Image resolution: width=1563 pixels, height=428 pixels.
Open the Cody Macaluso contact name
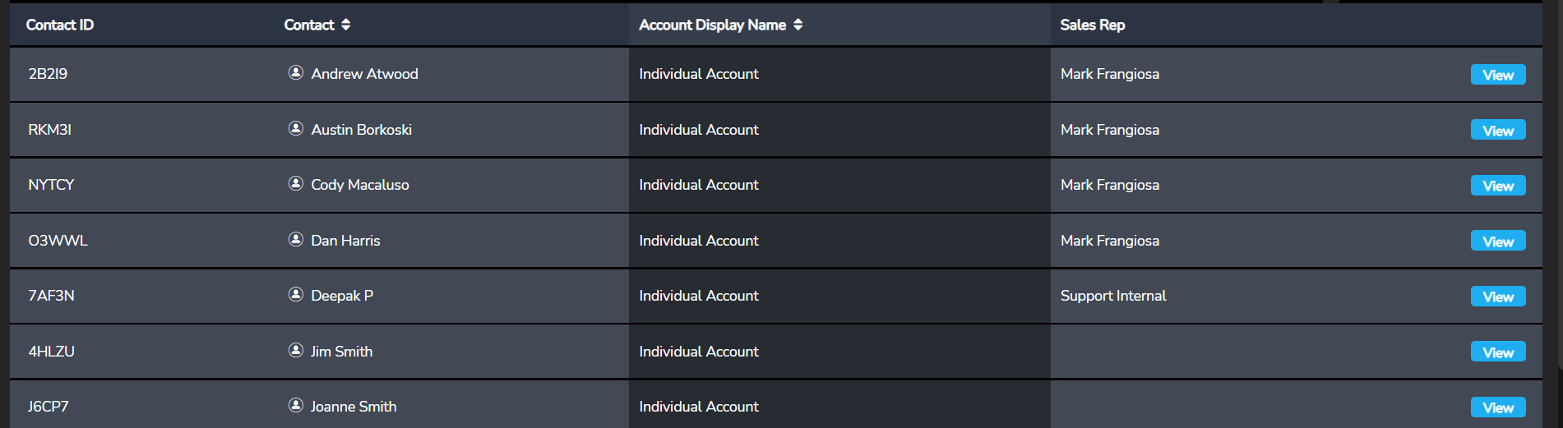pyautogui.click(x=359, y=185)
